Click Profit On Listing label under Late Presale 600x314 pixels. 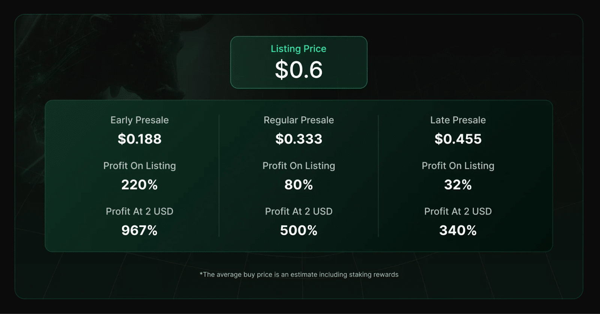click(x=458, y=166)
